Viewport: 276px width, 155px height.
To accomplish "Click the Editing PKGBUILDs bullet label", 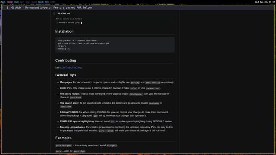I will point(71,112).
